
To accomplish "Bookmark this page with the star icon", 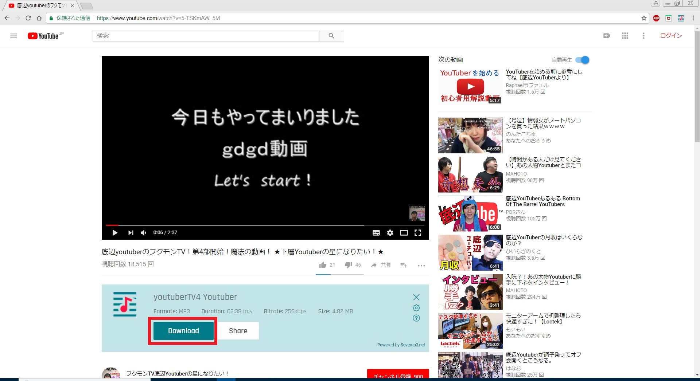I will click(x=644, y=18).
